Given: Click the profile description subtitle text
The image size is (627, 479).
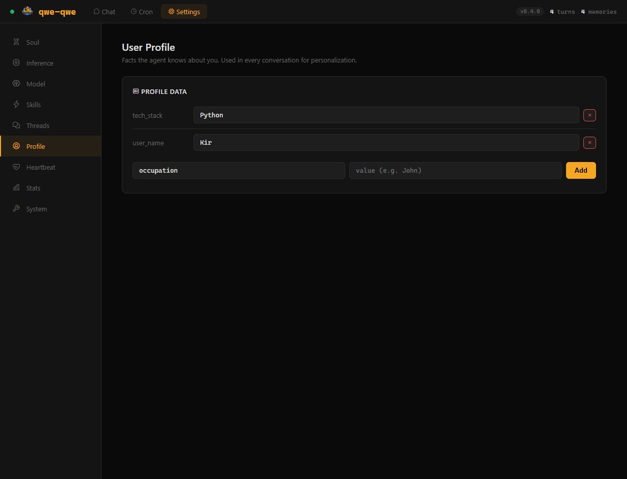Looking at the screenshot, I should [x=239, y=60].
